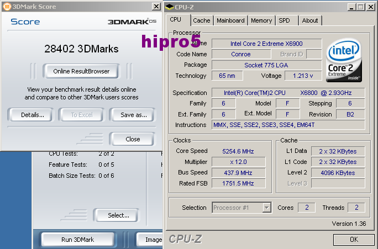
Task: Click the Revision value B2
Action: 350,114
